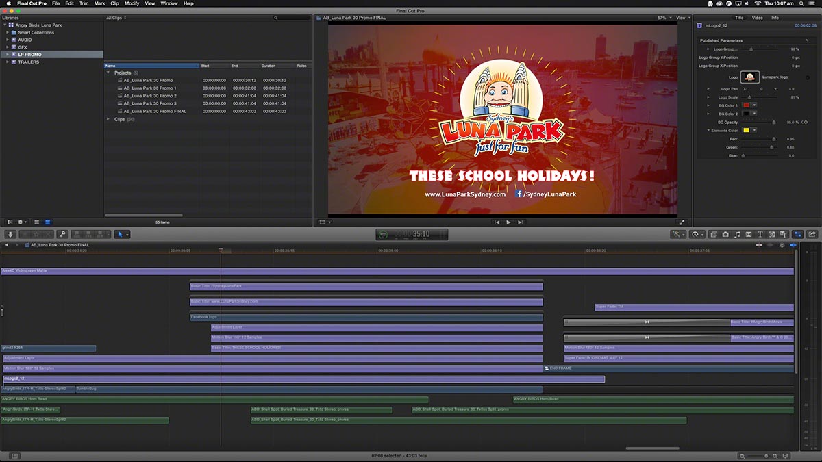
Task: Enter full screen viewer playback
Action: [x=682, y=222]
